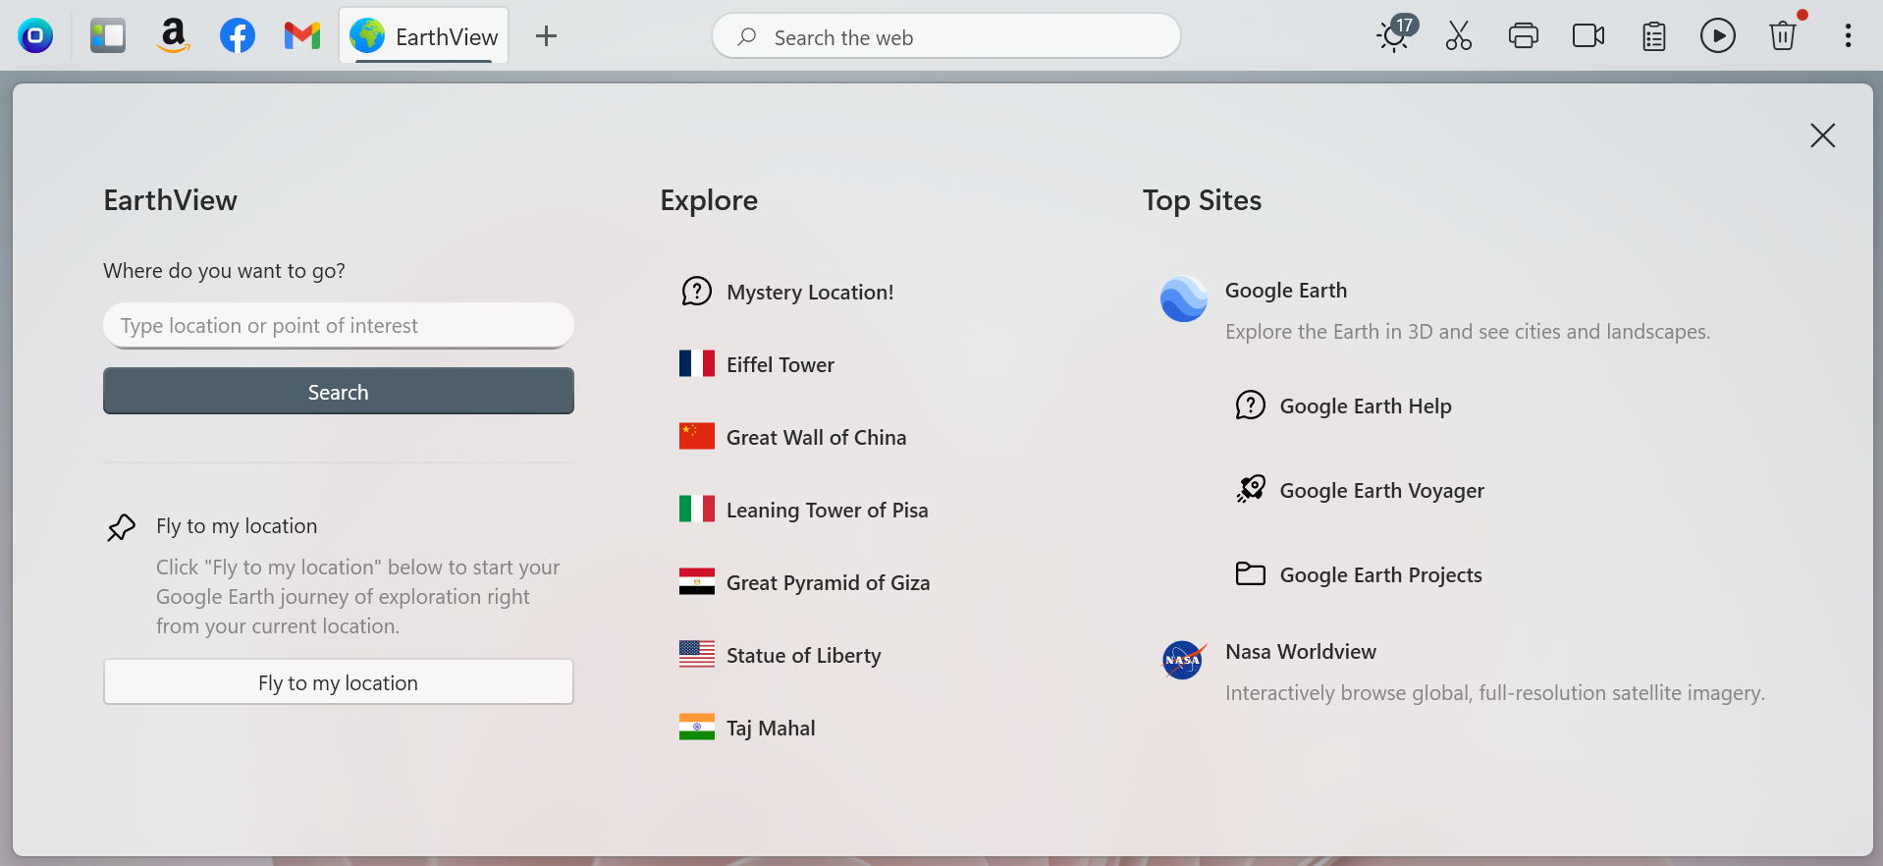
Task: Open a new tab with plus button
Action: [x=546, y=36]
